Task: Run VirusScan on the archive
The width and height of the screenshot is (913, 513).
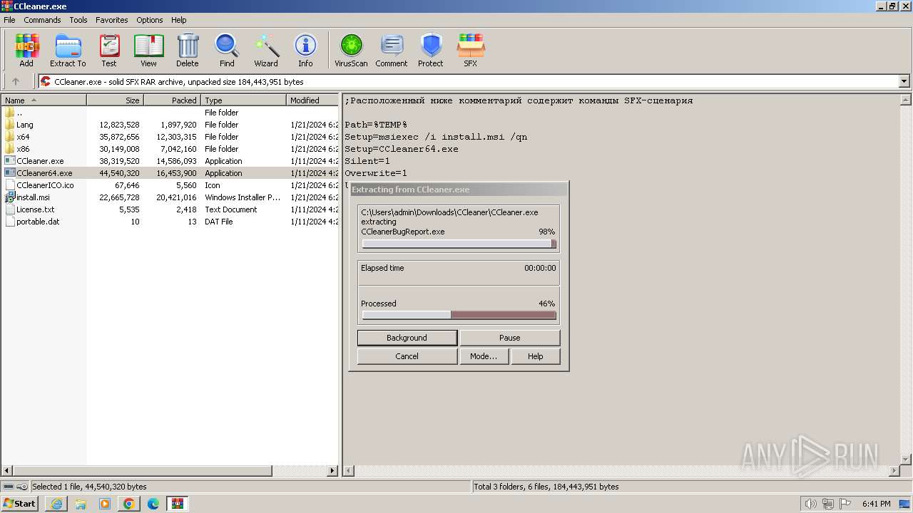Action: click(x=351, y=51)
